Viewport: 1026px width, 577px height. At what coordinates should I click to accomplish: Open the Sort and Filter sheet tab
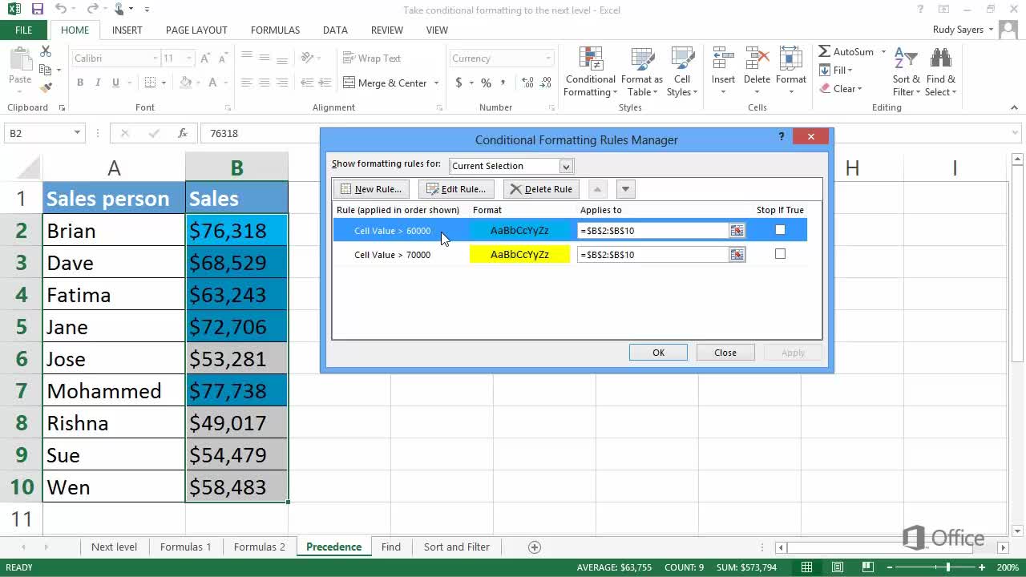[456, 547]
